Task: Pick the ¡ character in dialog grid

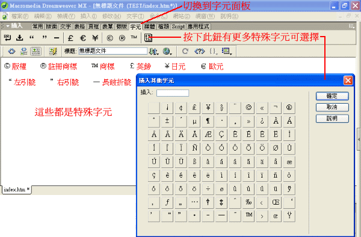Action: point(167,108)
